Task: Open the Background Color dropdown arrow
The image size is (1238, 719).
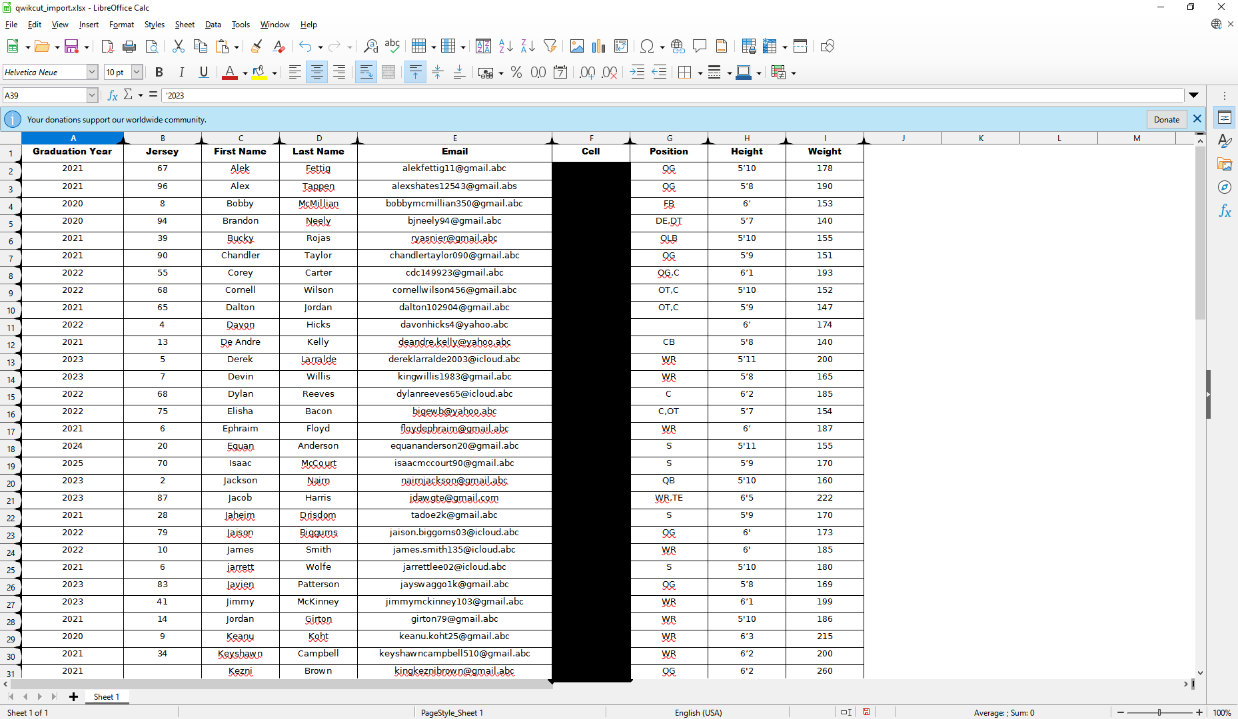Action: point(274,73)
